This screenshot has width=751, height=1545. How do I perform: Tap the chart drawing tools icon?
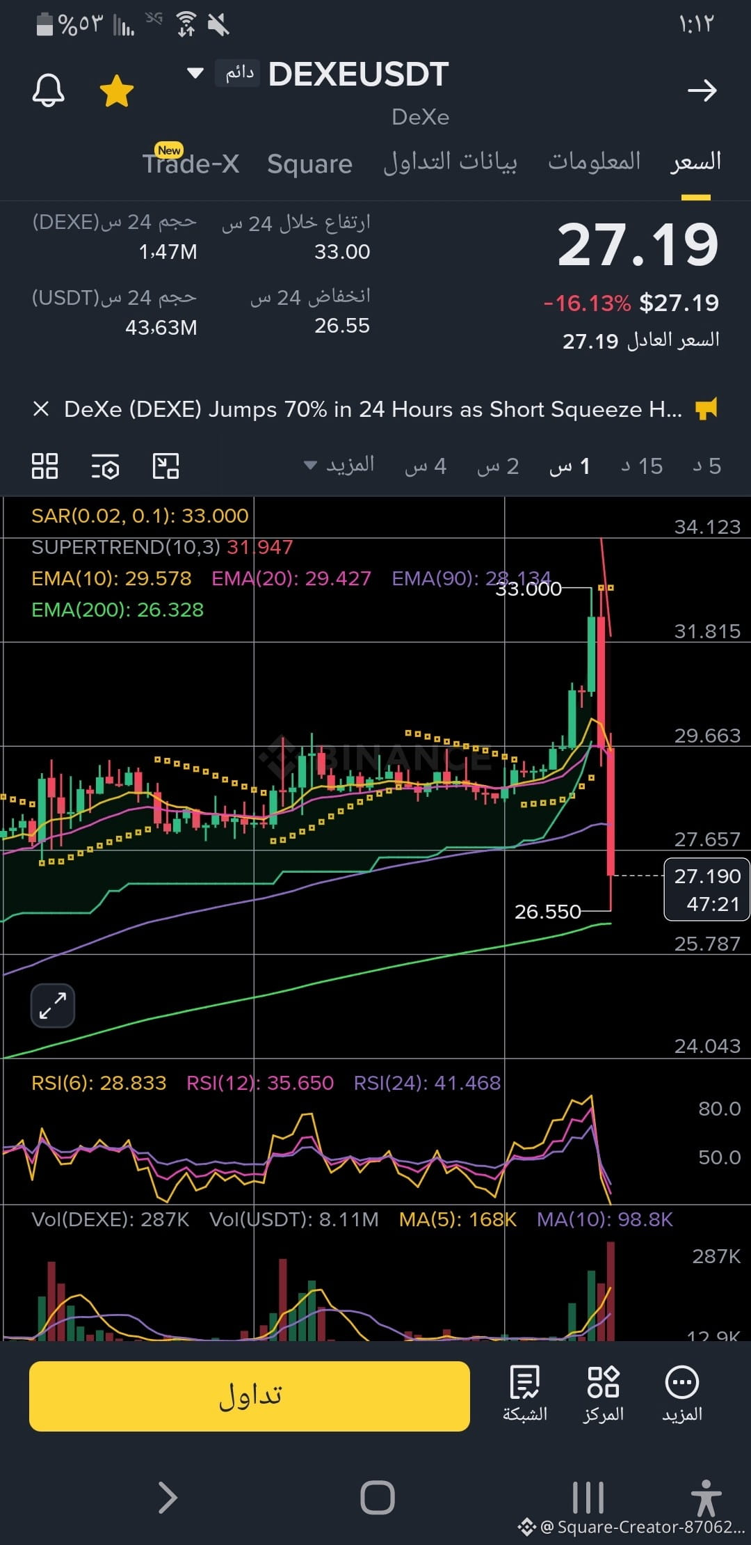point(165,466)
